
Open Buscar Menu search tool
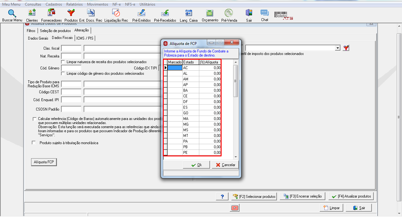(x=12, y=15)
